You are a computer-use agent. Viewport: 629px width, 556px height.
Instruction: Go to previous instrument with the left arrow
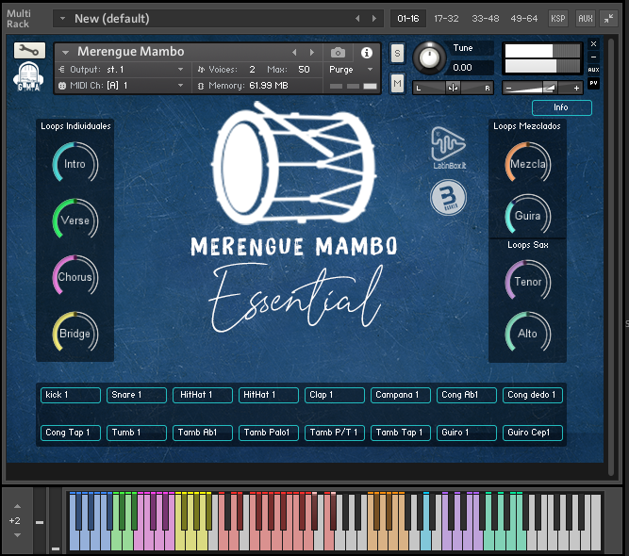pos(294,52)
